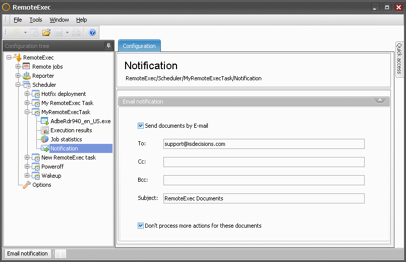
Task: Open the Tools menu
Action: 36,20
